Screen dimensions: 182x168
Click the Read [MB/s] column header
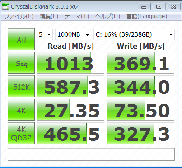[x=70, y=46]
